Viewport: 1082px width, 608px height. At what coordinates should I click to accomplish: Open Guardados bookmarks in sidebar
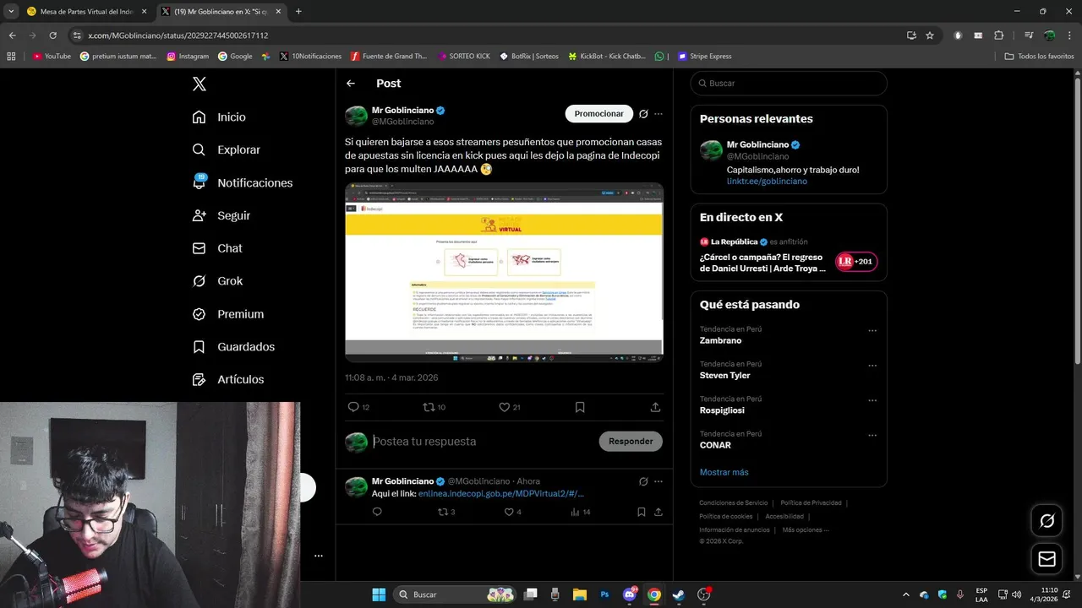coord(233,347)
